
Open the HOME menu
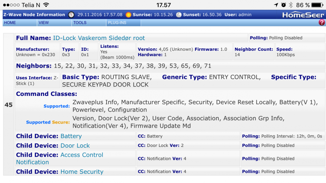pyautogui.click(x=10, y=23)
